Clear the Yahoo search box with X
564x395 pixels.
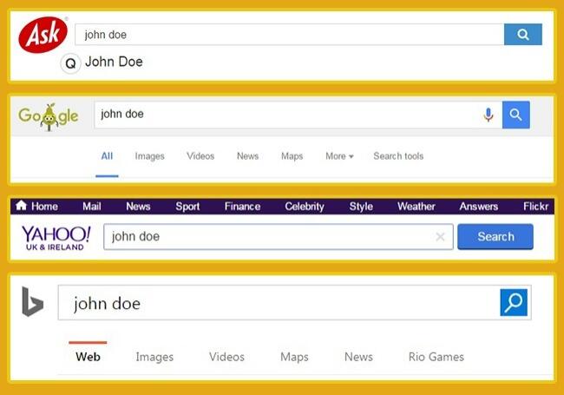440,237
